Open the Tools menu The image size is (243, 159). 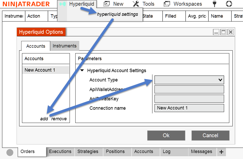pyautogui.click(x=143, y=4)
